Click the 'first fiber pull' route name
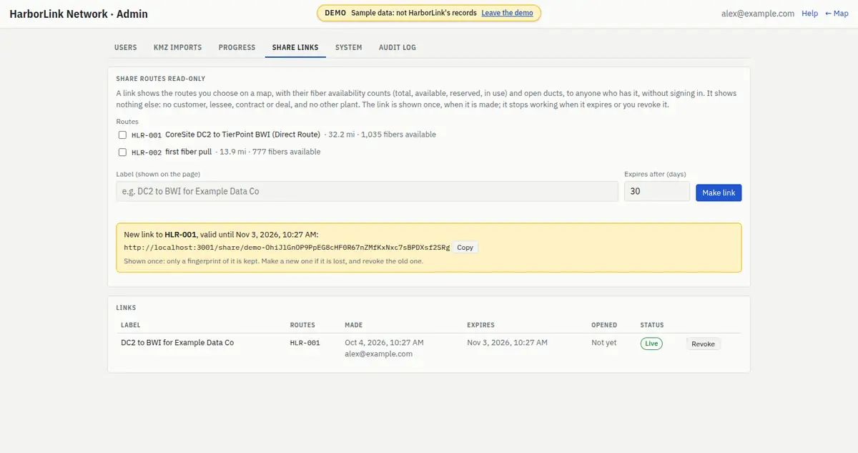Image resolution: width=858 pixels, height=453 pixels. 188,152
